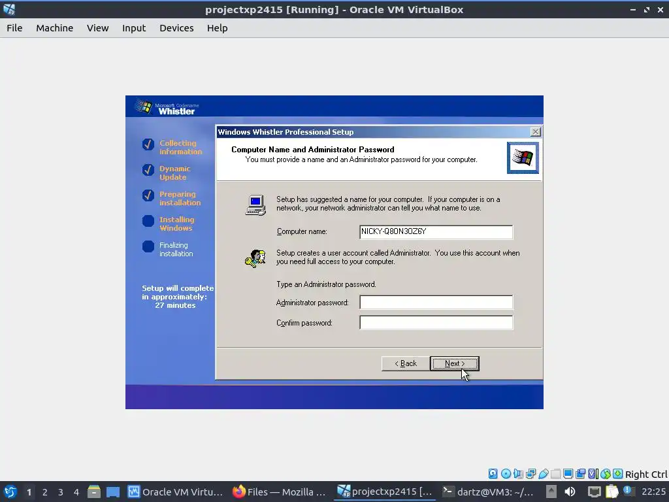The width and height of the screenshot is (669, 502).
Task: Open the Devices menu
Action: tap(176, 28)
